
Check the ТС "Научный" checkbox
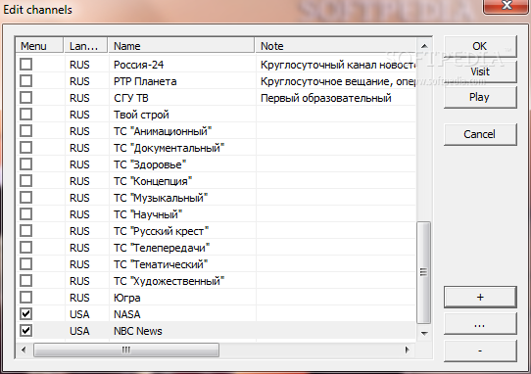pos(26,213)
